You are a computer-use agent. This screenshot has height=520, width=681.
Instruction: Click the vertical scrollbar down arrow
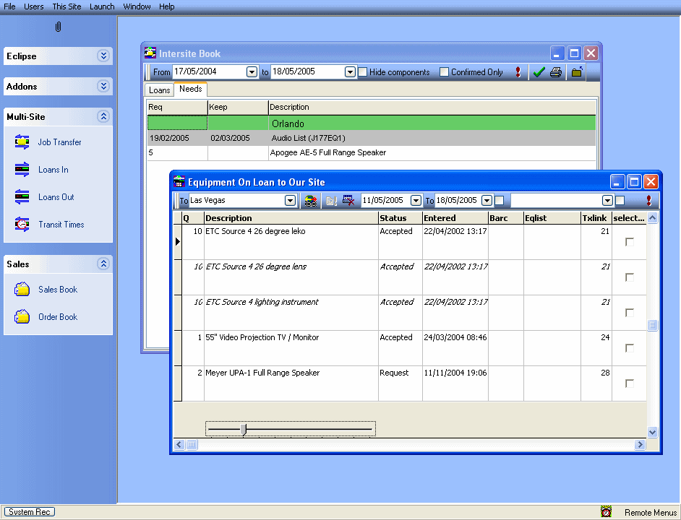[652, 432]
